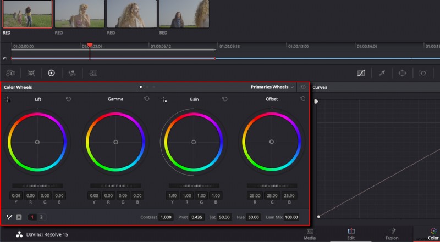Reset the Gamma wheel
This screenshot has height=242, width=440.
point(147,99)
